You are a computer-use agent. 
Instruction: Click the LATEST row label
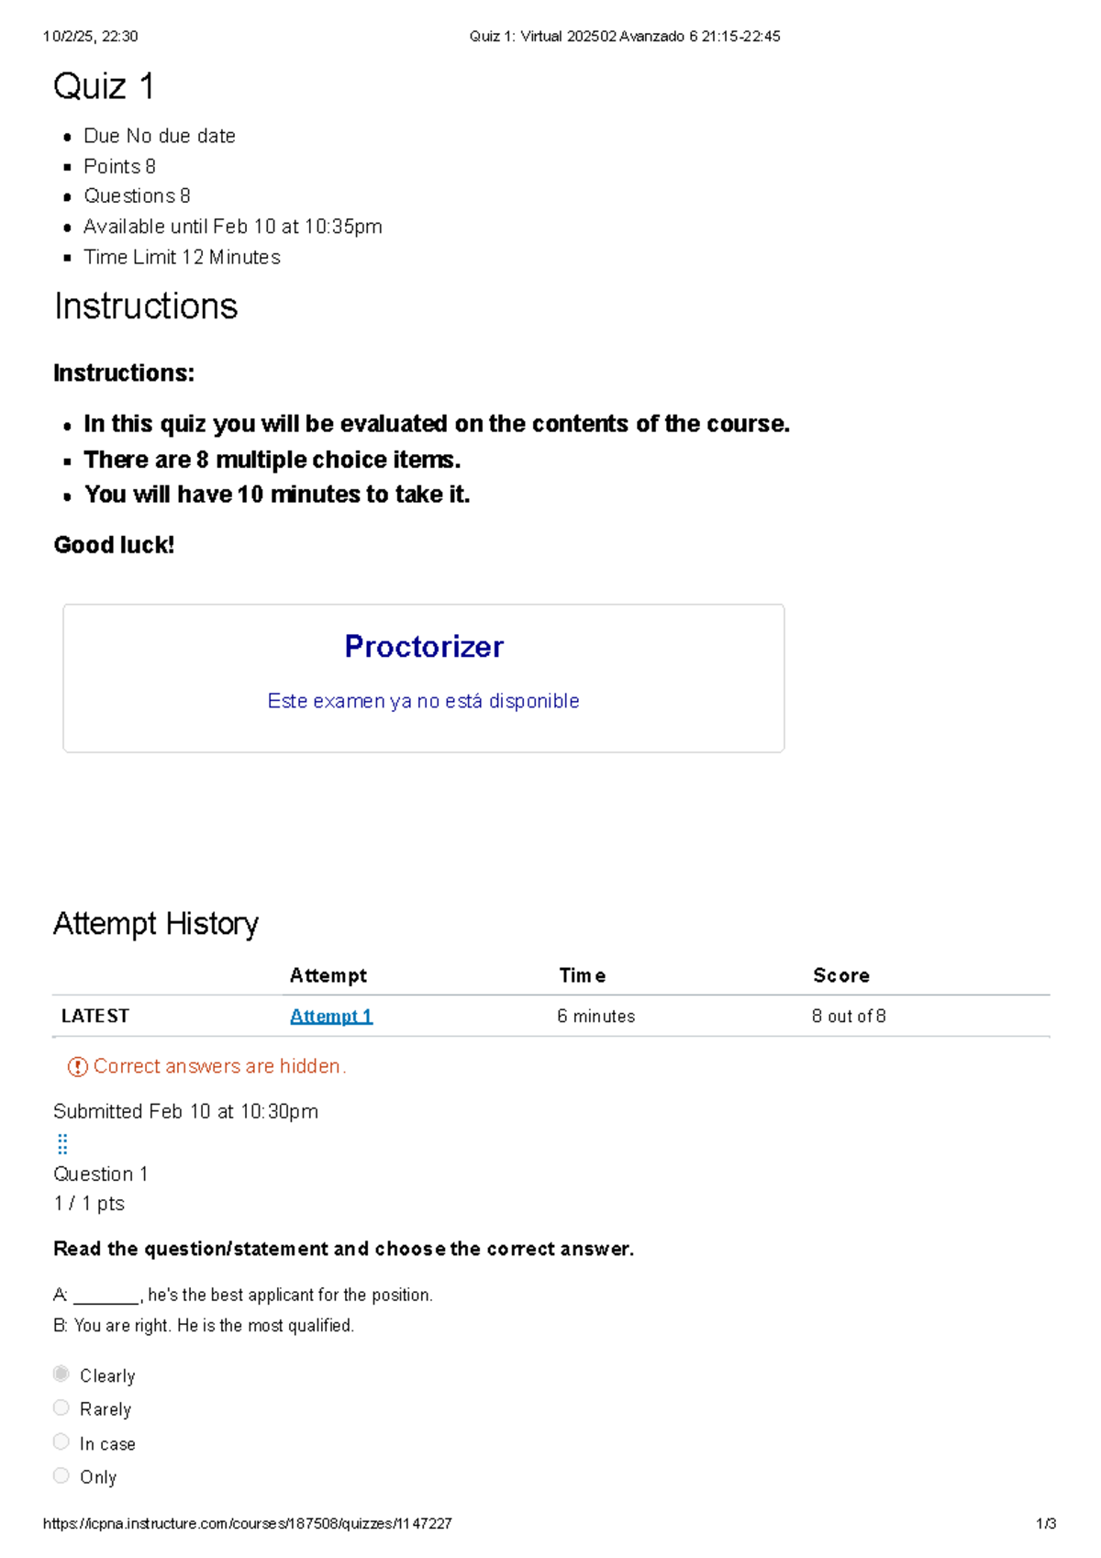pyautogui.click(x=95, y=1016)
